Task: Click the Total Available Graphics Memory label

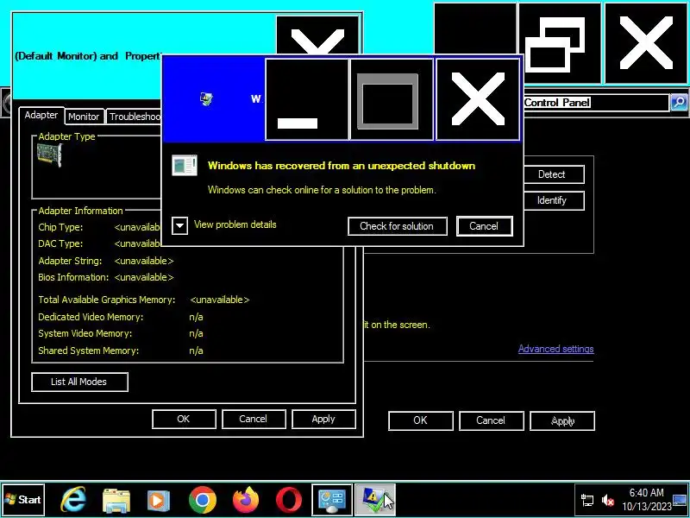Action: pos(106,300)
